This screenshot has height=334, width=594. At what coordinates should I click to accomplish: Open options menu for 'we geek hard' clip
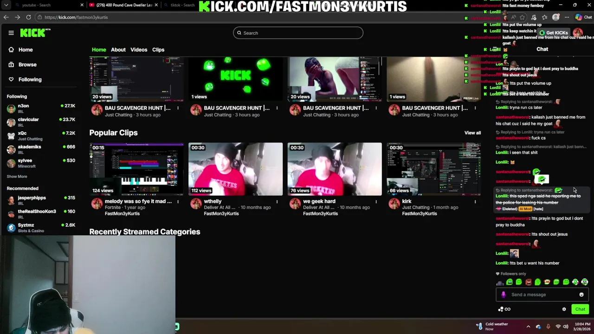pos(376,202)
